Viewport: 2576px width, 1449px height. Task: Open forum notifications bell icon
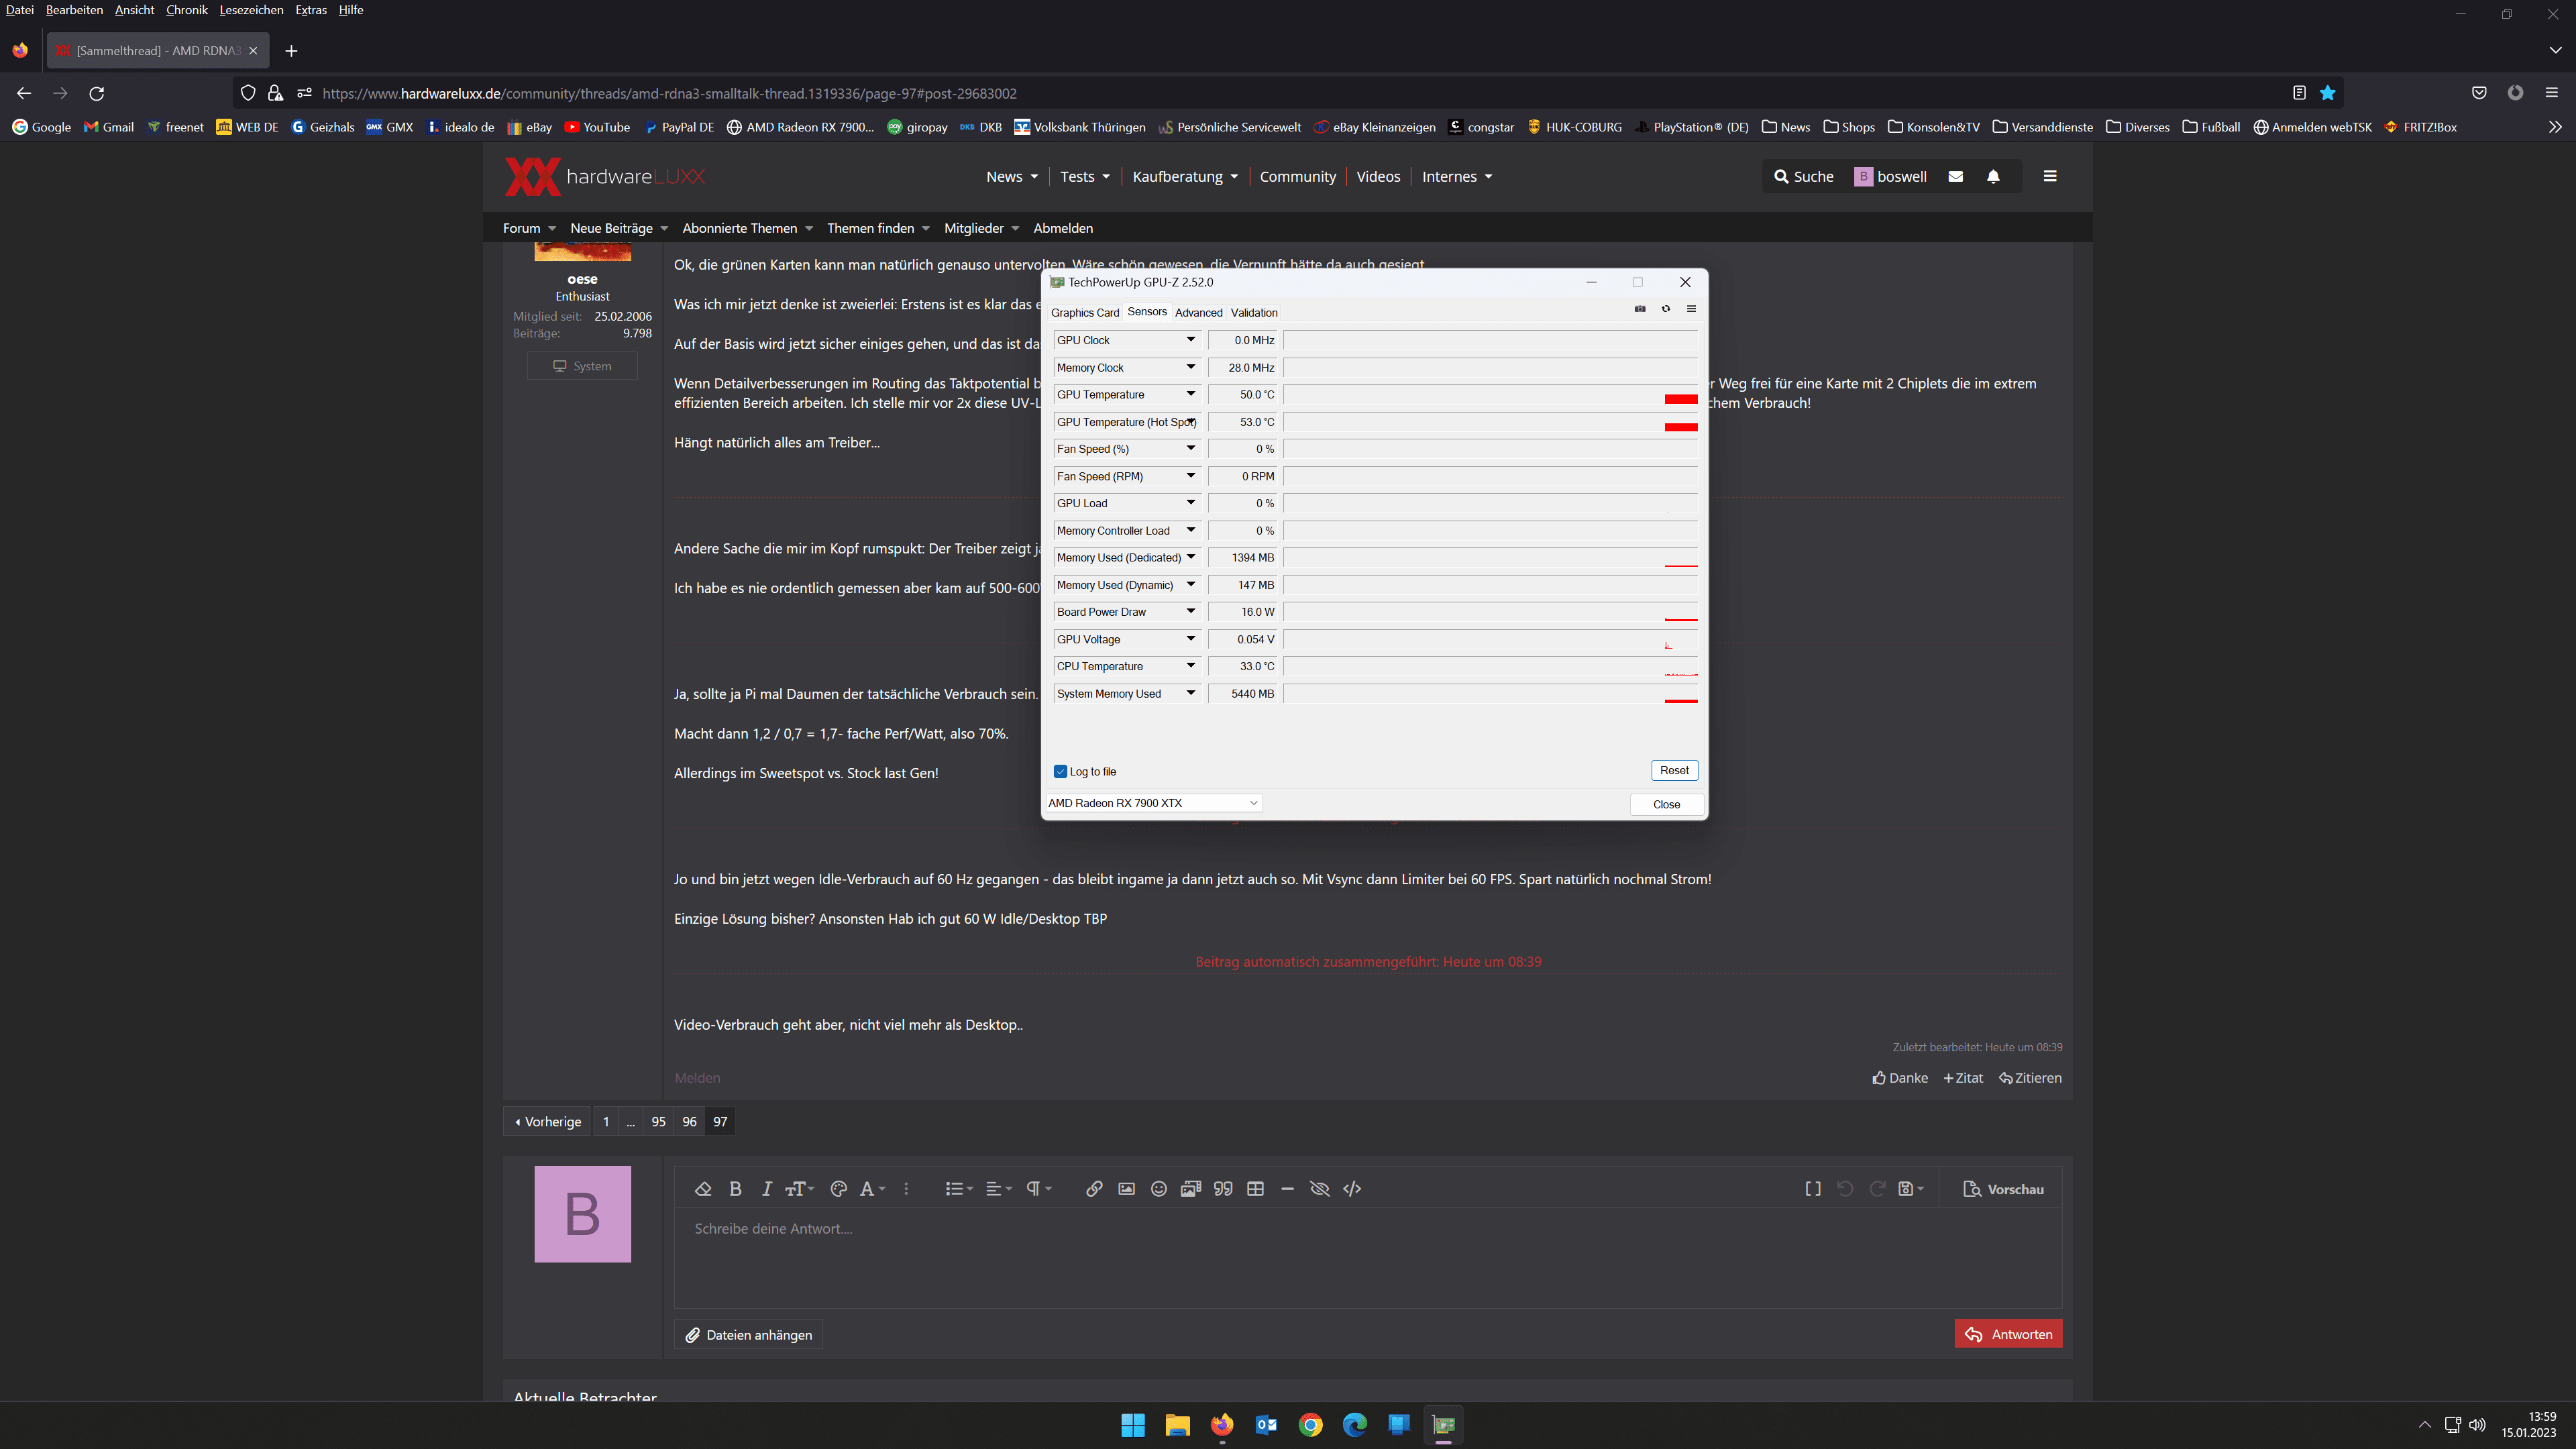[1993, 176]
